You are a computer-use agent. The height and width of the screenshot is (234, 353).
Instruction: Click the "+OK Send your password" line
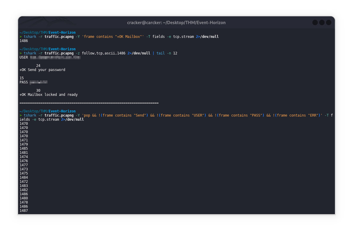(x=42, y=70)
